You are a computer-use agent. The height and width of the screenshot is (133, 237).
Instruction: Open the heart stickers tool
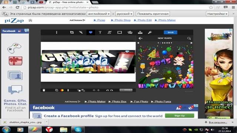tap(90, 32)
